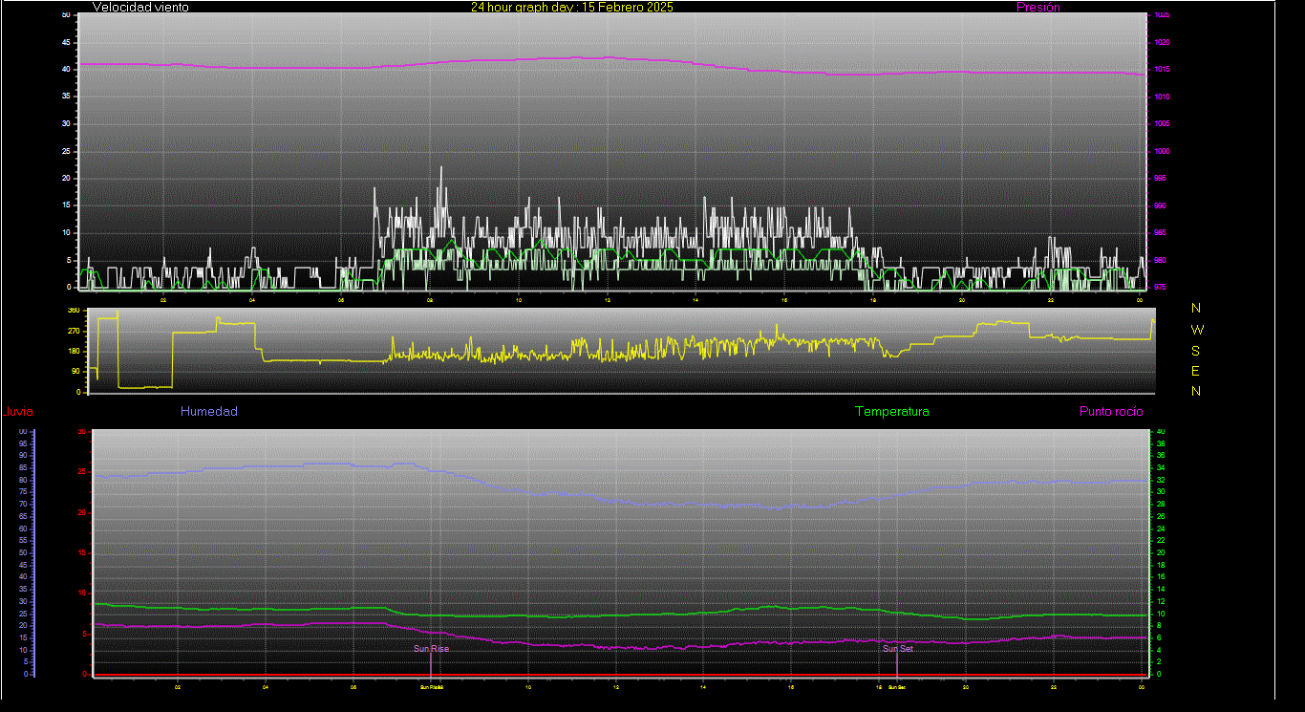Click the '180' wind direction axis value
Screen dimensions: 1305x712
tap(74, 352)
